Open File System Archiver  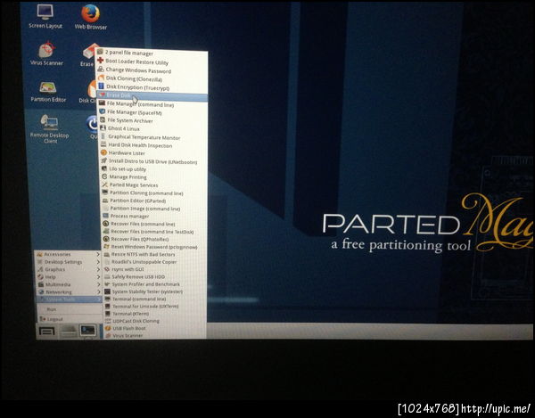point(152,120)
